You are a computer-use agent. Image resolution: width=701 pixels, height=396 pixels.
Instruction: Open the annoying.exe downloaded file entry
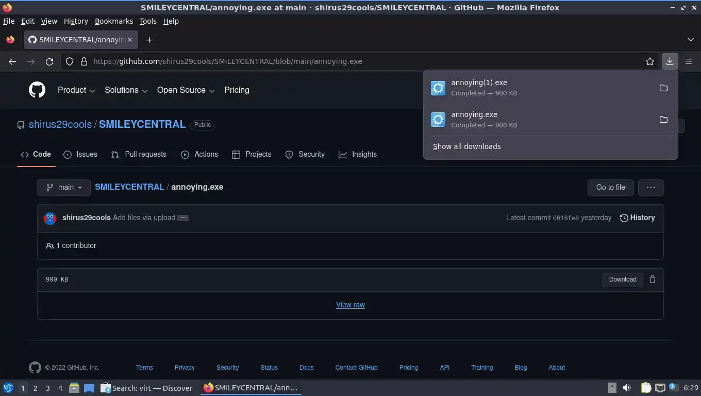tap(541, 120)
